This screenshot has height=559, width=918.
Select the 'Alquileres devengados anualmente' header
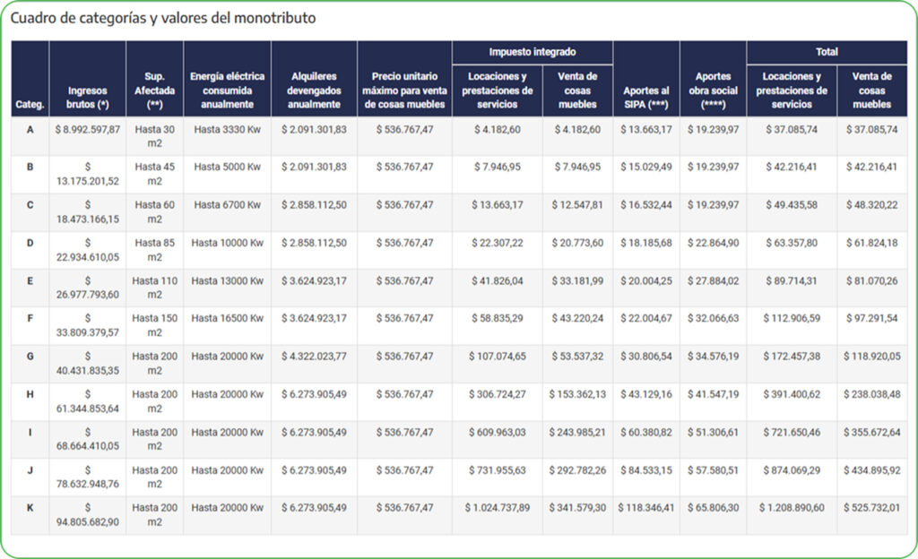314,90
